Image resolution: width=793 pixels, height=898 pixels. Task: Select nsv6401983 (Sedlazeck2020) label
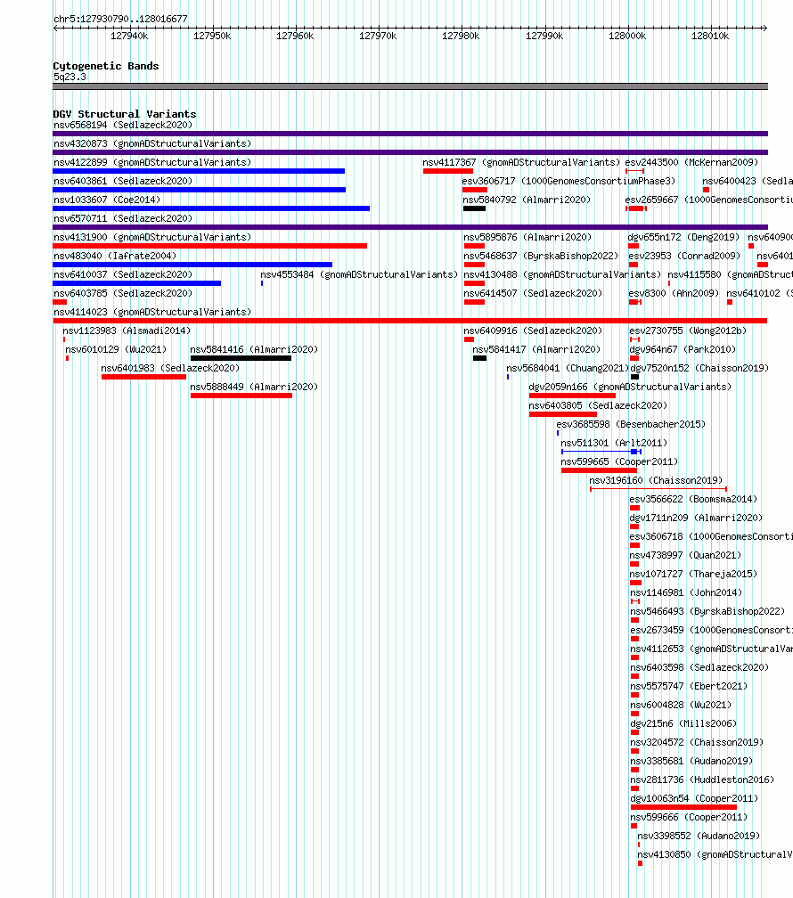coord(170,368)
